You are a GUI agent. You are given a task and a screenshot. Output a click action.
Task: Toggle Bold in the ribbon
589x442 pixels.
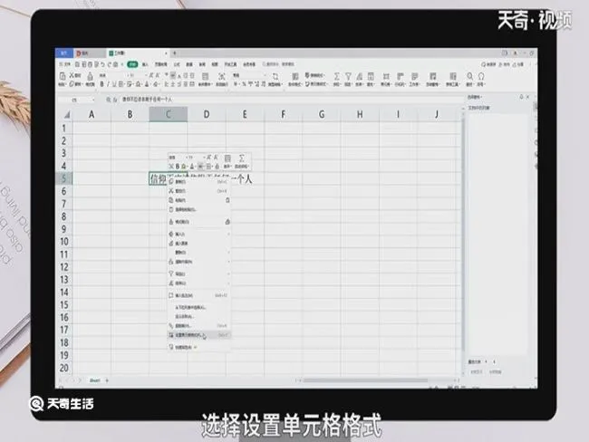[x=101, y=84]
